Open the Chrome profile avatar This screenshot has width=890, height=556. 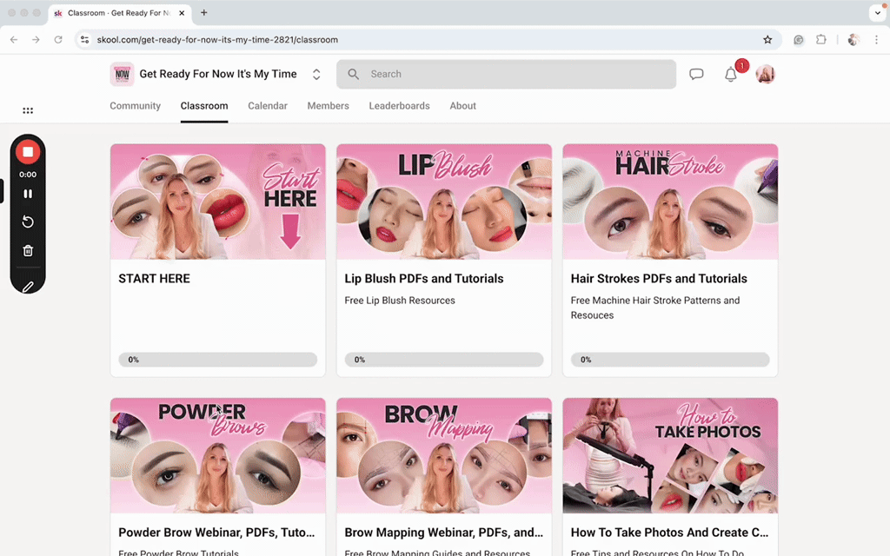853,40
